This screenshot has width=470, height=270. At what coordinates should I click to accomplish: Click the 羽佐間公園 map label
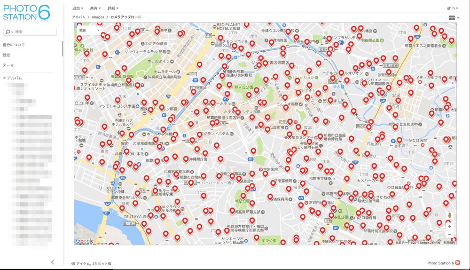coord(370,40)
